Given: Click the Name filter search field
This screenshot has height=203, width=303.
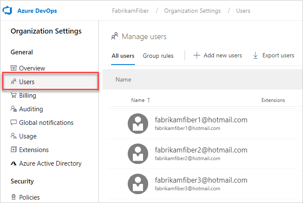Looking at the screenshot, I should pos(202,79).
